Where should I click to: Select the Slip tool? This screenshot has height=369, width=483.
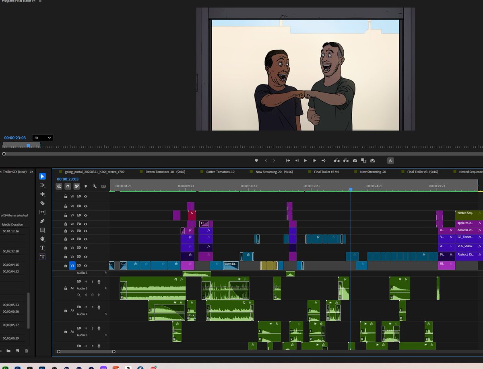42,212
